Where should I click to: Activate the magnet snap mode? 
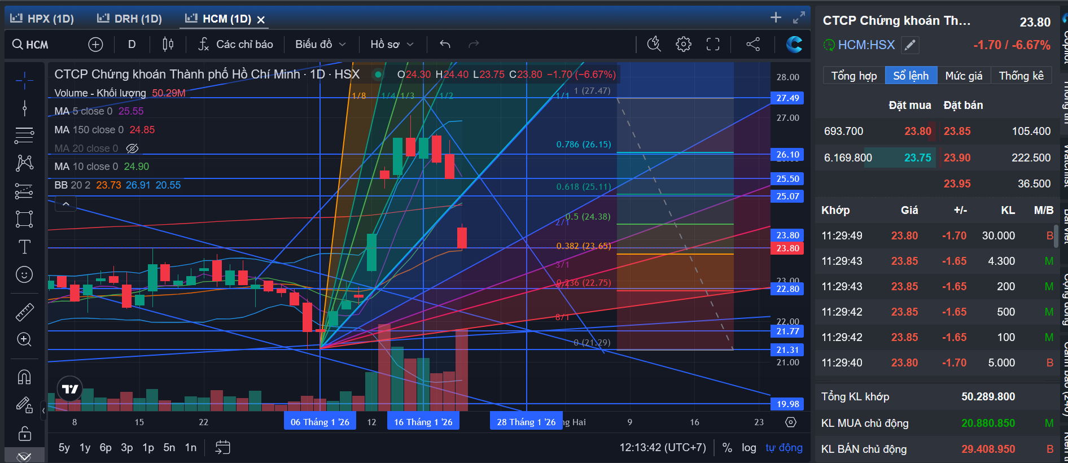tap(24, 377)
